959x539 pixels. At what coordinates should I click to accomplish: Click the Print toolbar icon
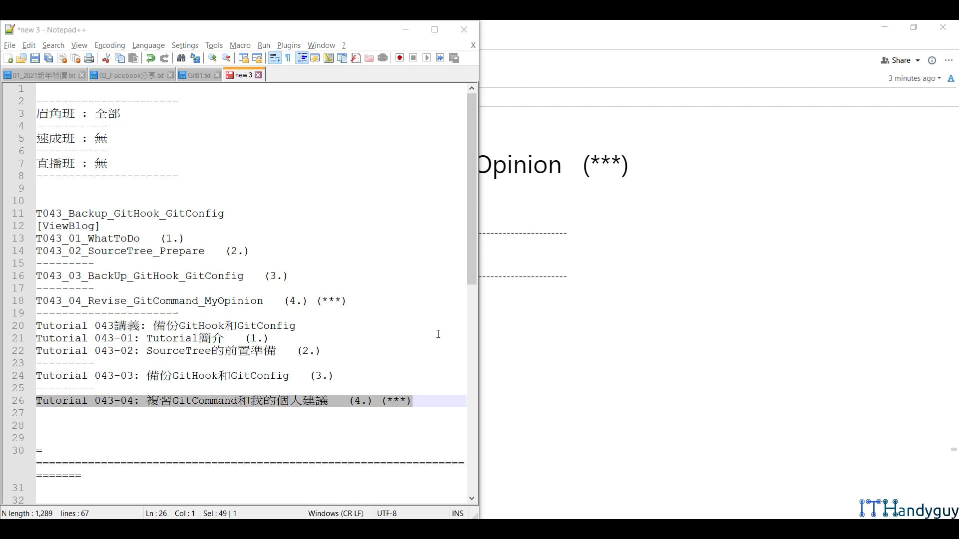(x=89, y=58)
